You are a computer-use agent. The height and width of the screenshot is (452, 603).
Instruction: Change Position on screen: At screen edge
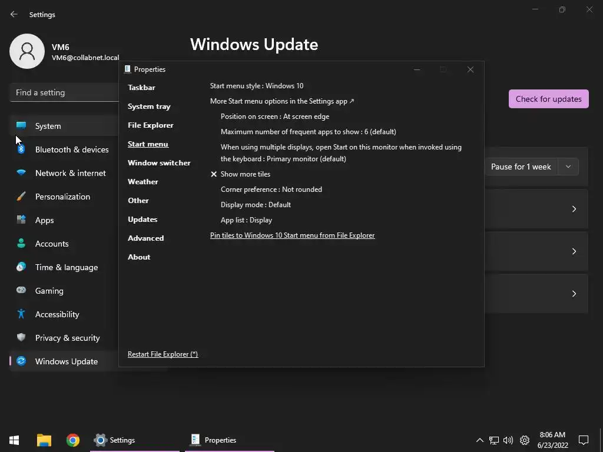[x=275, y=117]
